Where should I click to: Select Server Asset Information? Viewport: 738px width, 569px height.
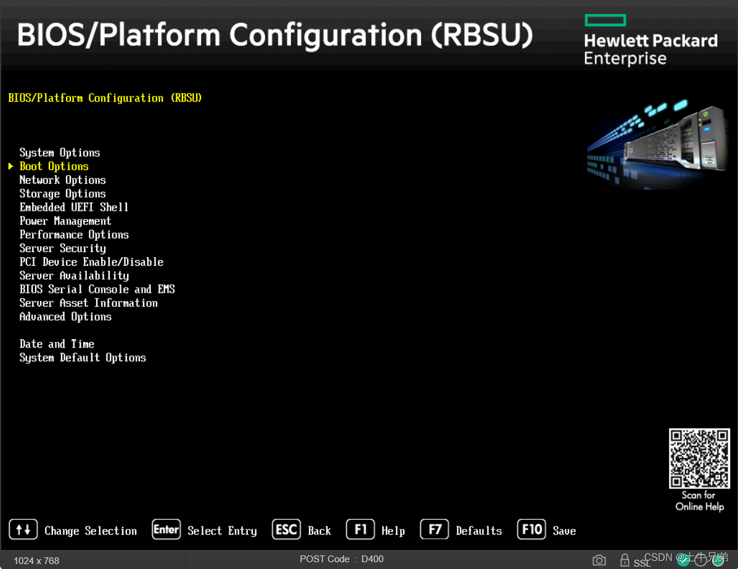tap(88, 303)
